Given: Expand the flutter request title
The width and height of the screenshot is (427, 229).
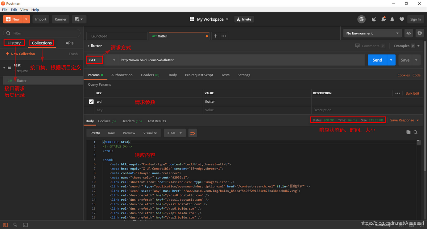Looking at the screenshot, I should click(x=89, y=46).
